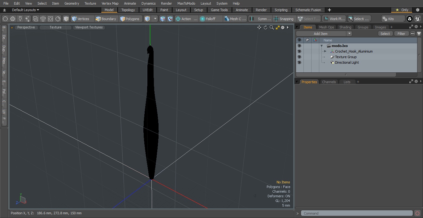Open the Perspective view type dropdown
Image resolution: width=423 pixels, height=218 pixels.
pos(26,27)
